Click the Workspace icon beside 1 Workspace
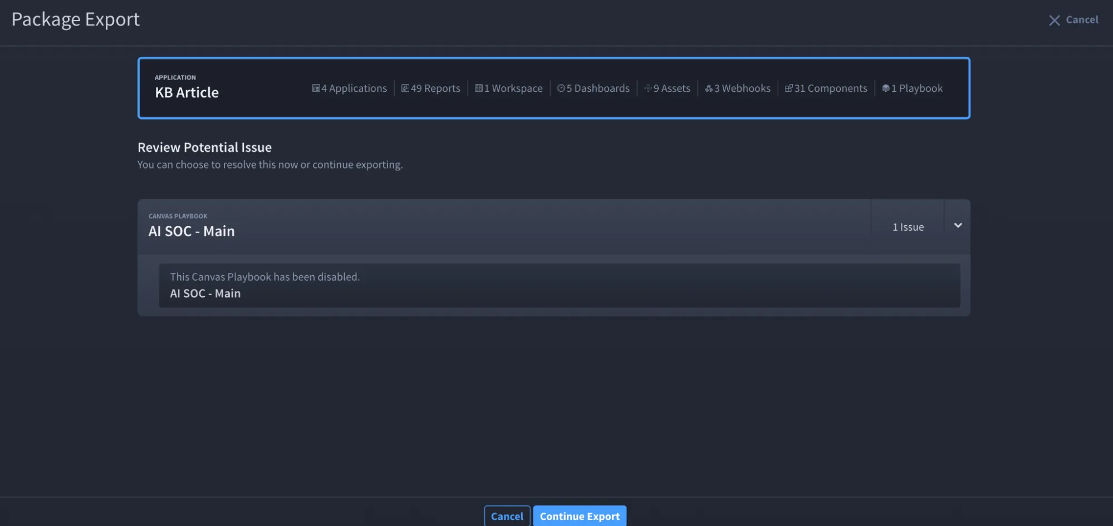This screenshot has width=1113, height=526. [x=479, y=88]
